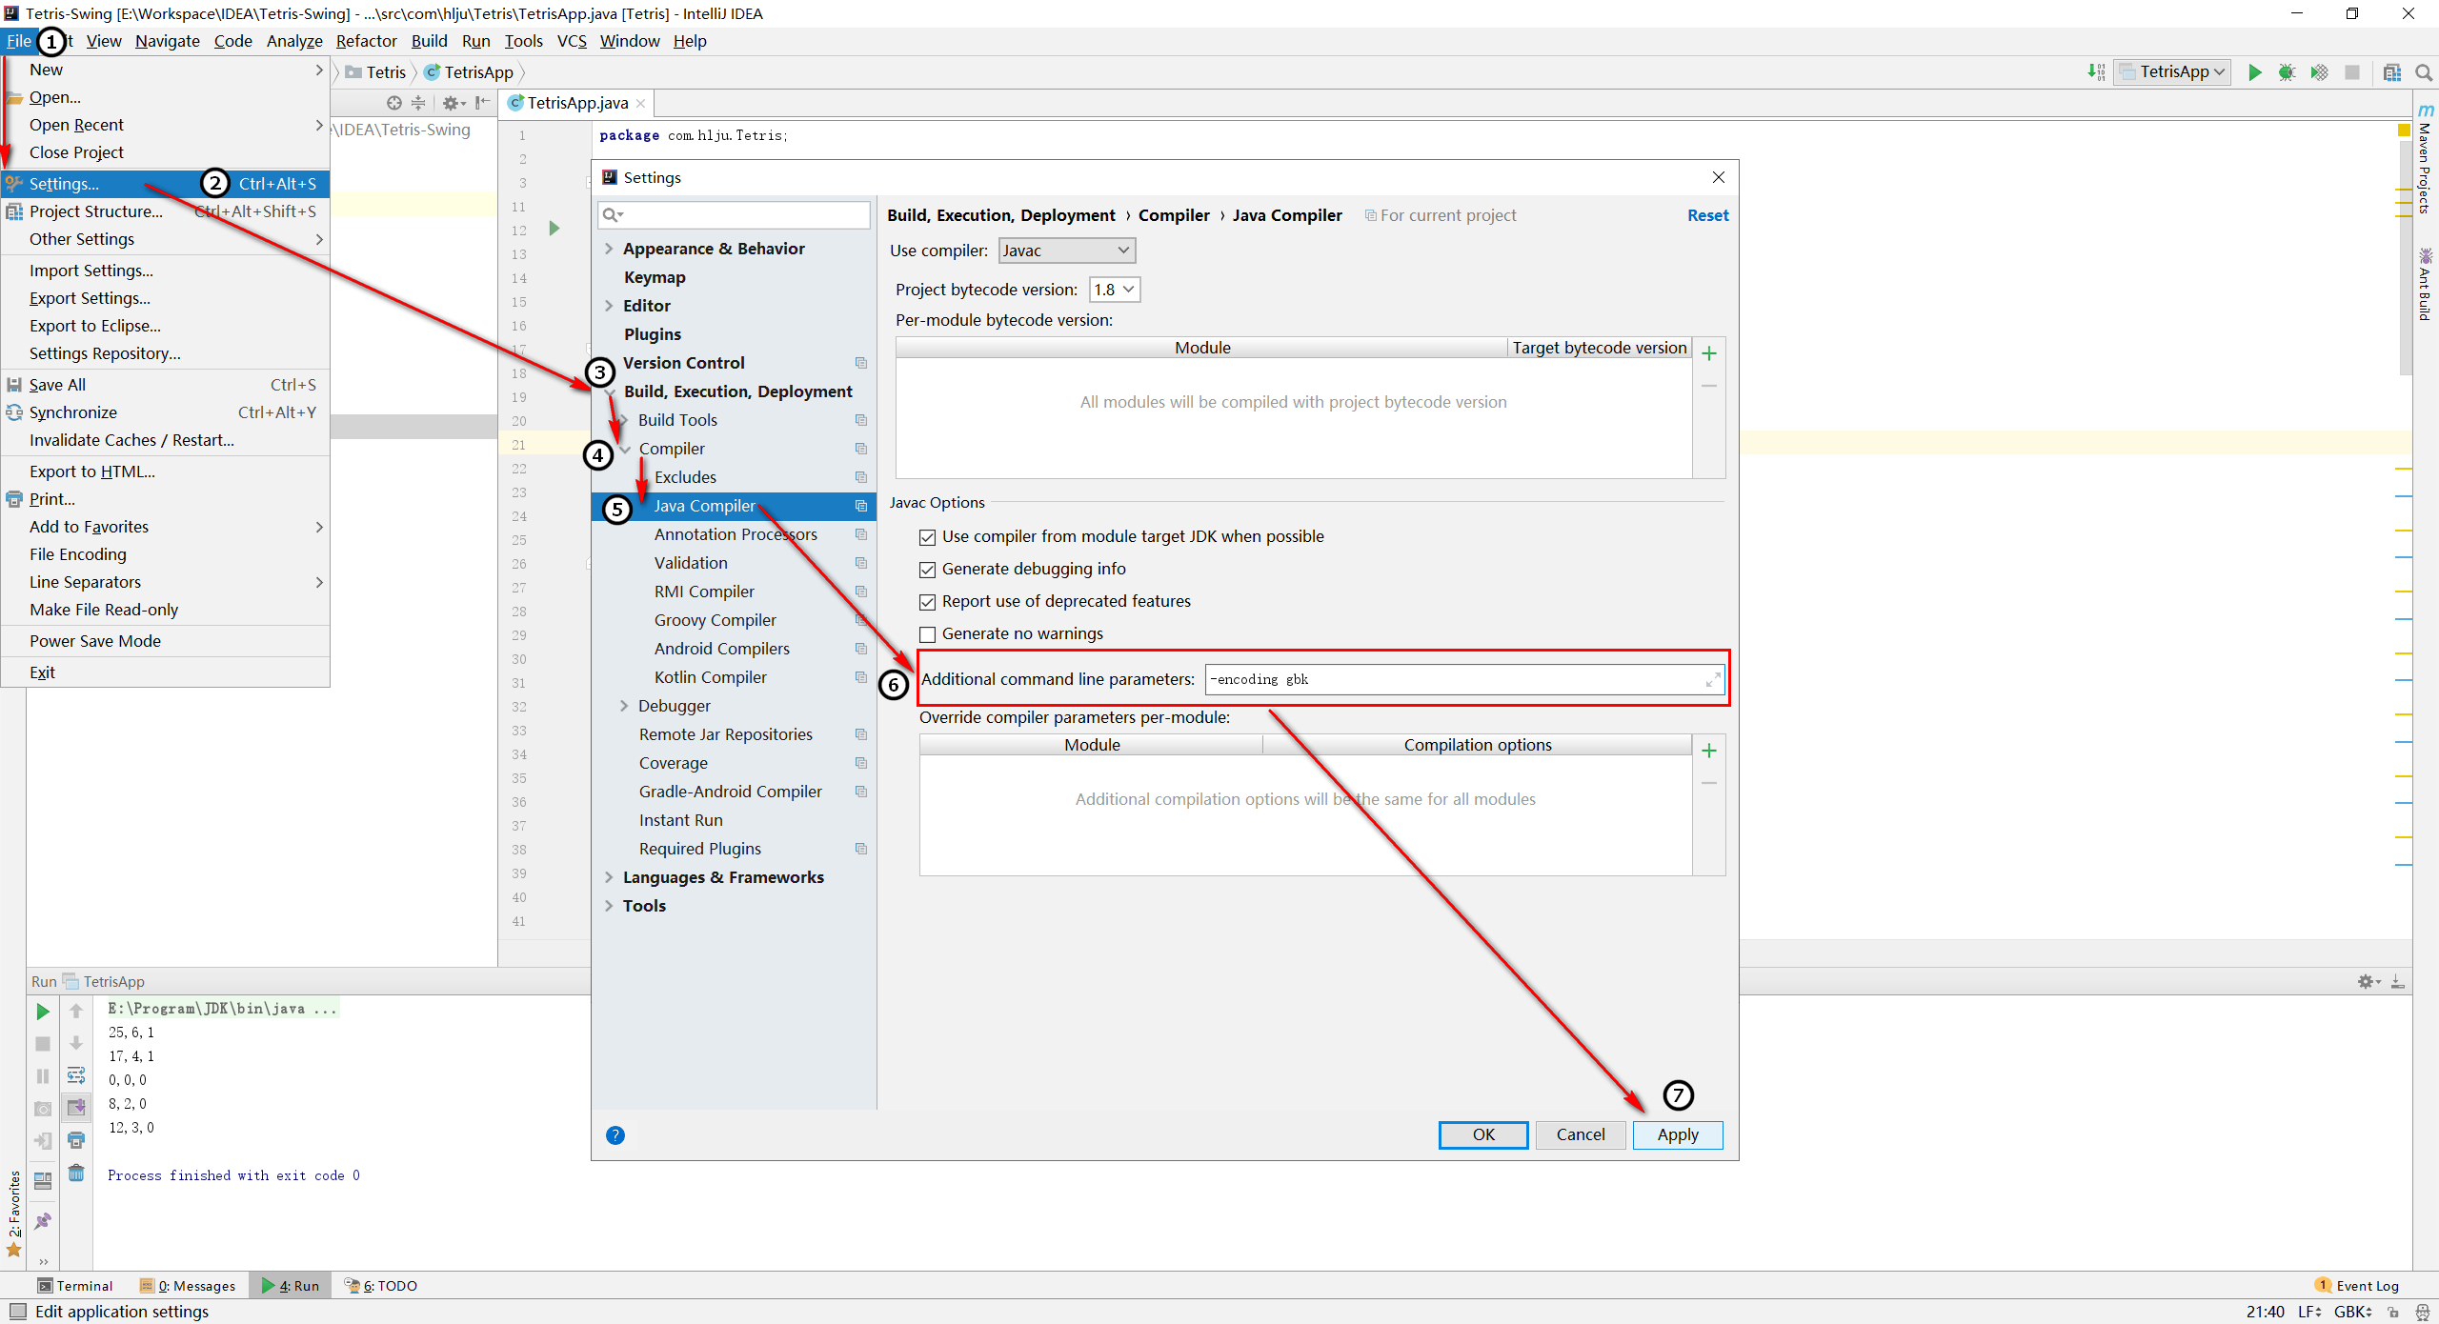Click Cancel button in Settings
This screenshot has width=2439, height=1324.
1578,1133
